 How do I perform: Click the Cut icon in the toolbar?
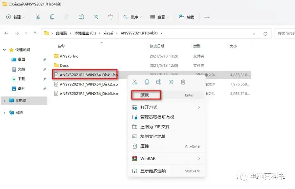(x=38, y=17)
